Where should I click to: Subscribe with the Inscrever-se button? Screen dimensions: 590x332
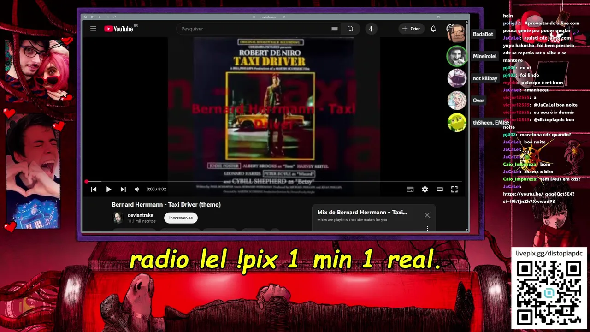point(181,218)
